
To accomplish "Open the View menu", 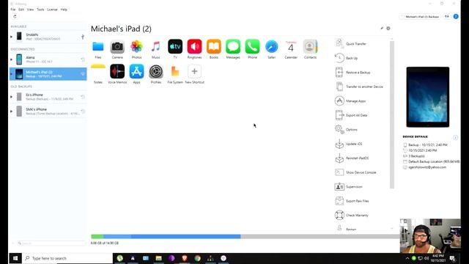I will [x=31, y=10].
